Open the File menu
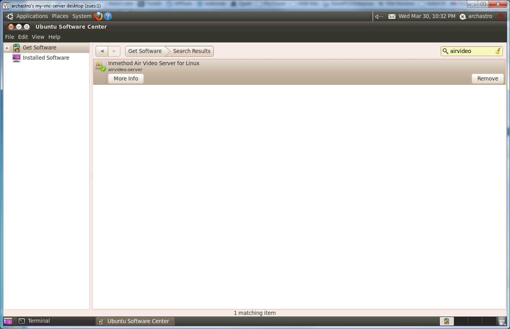Screen dimensions: 510x329 (x=9, y=37)
